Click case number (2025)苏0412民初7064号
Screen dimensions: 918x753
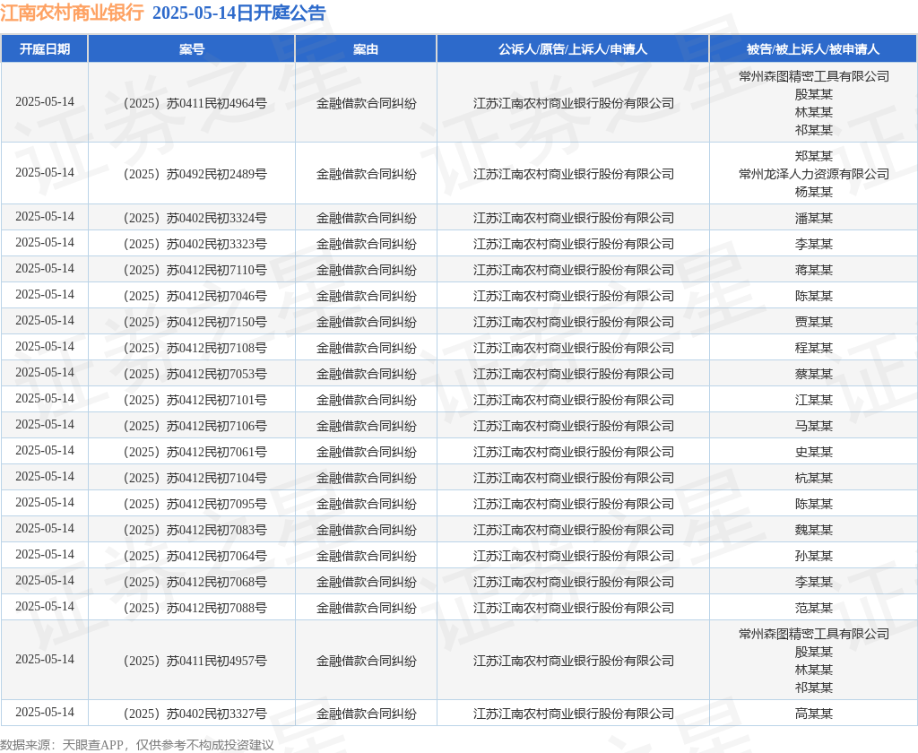[x=195, y=556]
